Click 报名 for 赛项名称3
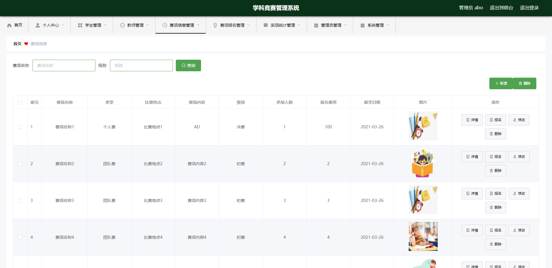Image resolution: width=552 pixels, height=268 pixels. point(495,194)
